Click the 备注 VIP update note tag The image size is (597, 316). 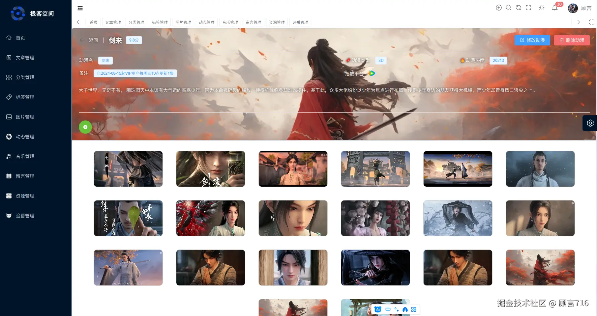click(x=135, y=73)
